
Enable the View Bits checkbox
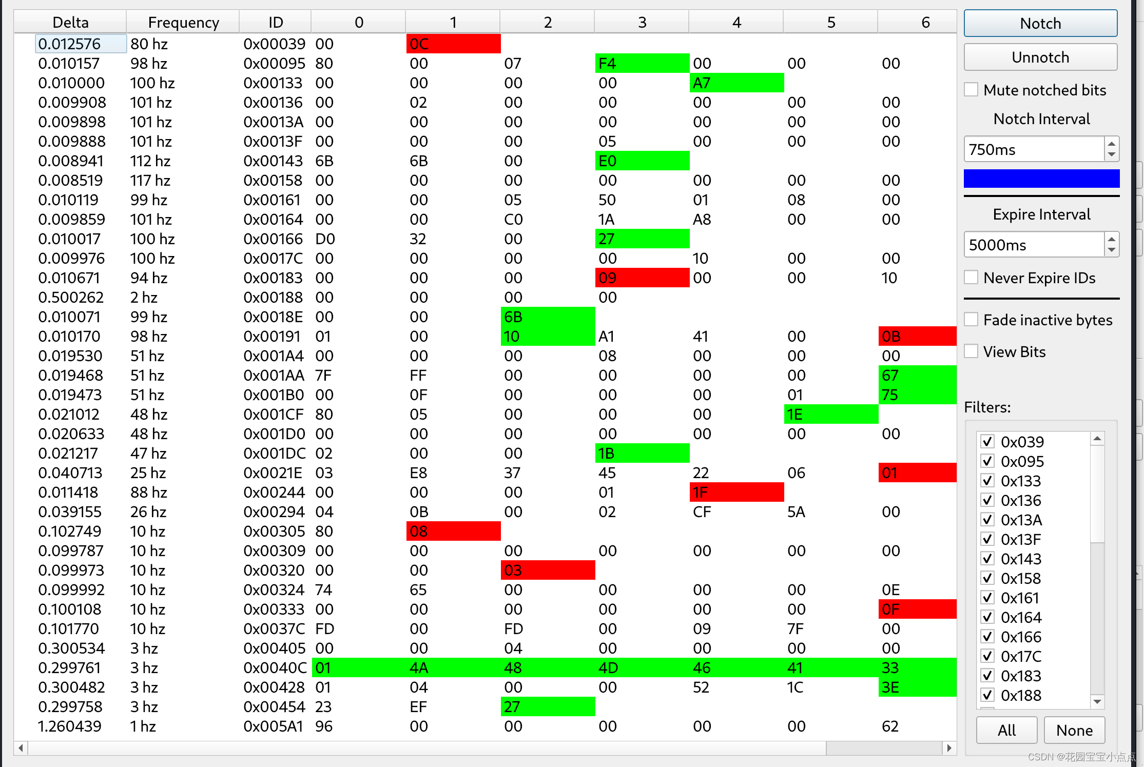pyautogui.click(x=971, y=351)
